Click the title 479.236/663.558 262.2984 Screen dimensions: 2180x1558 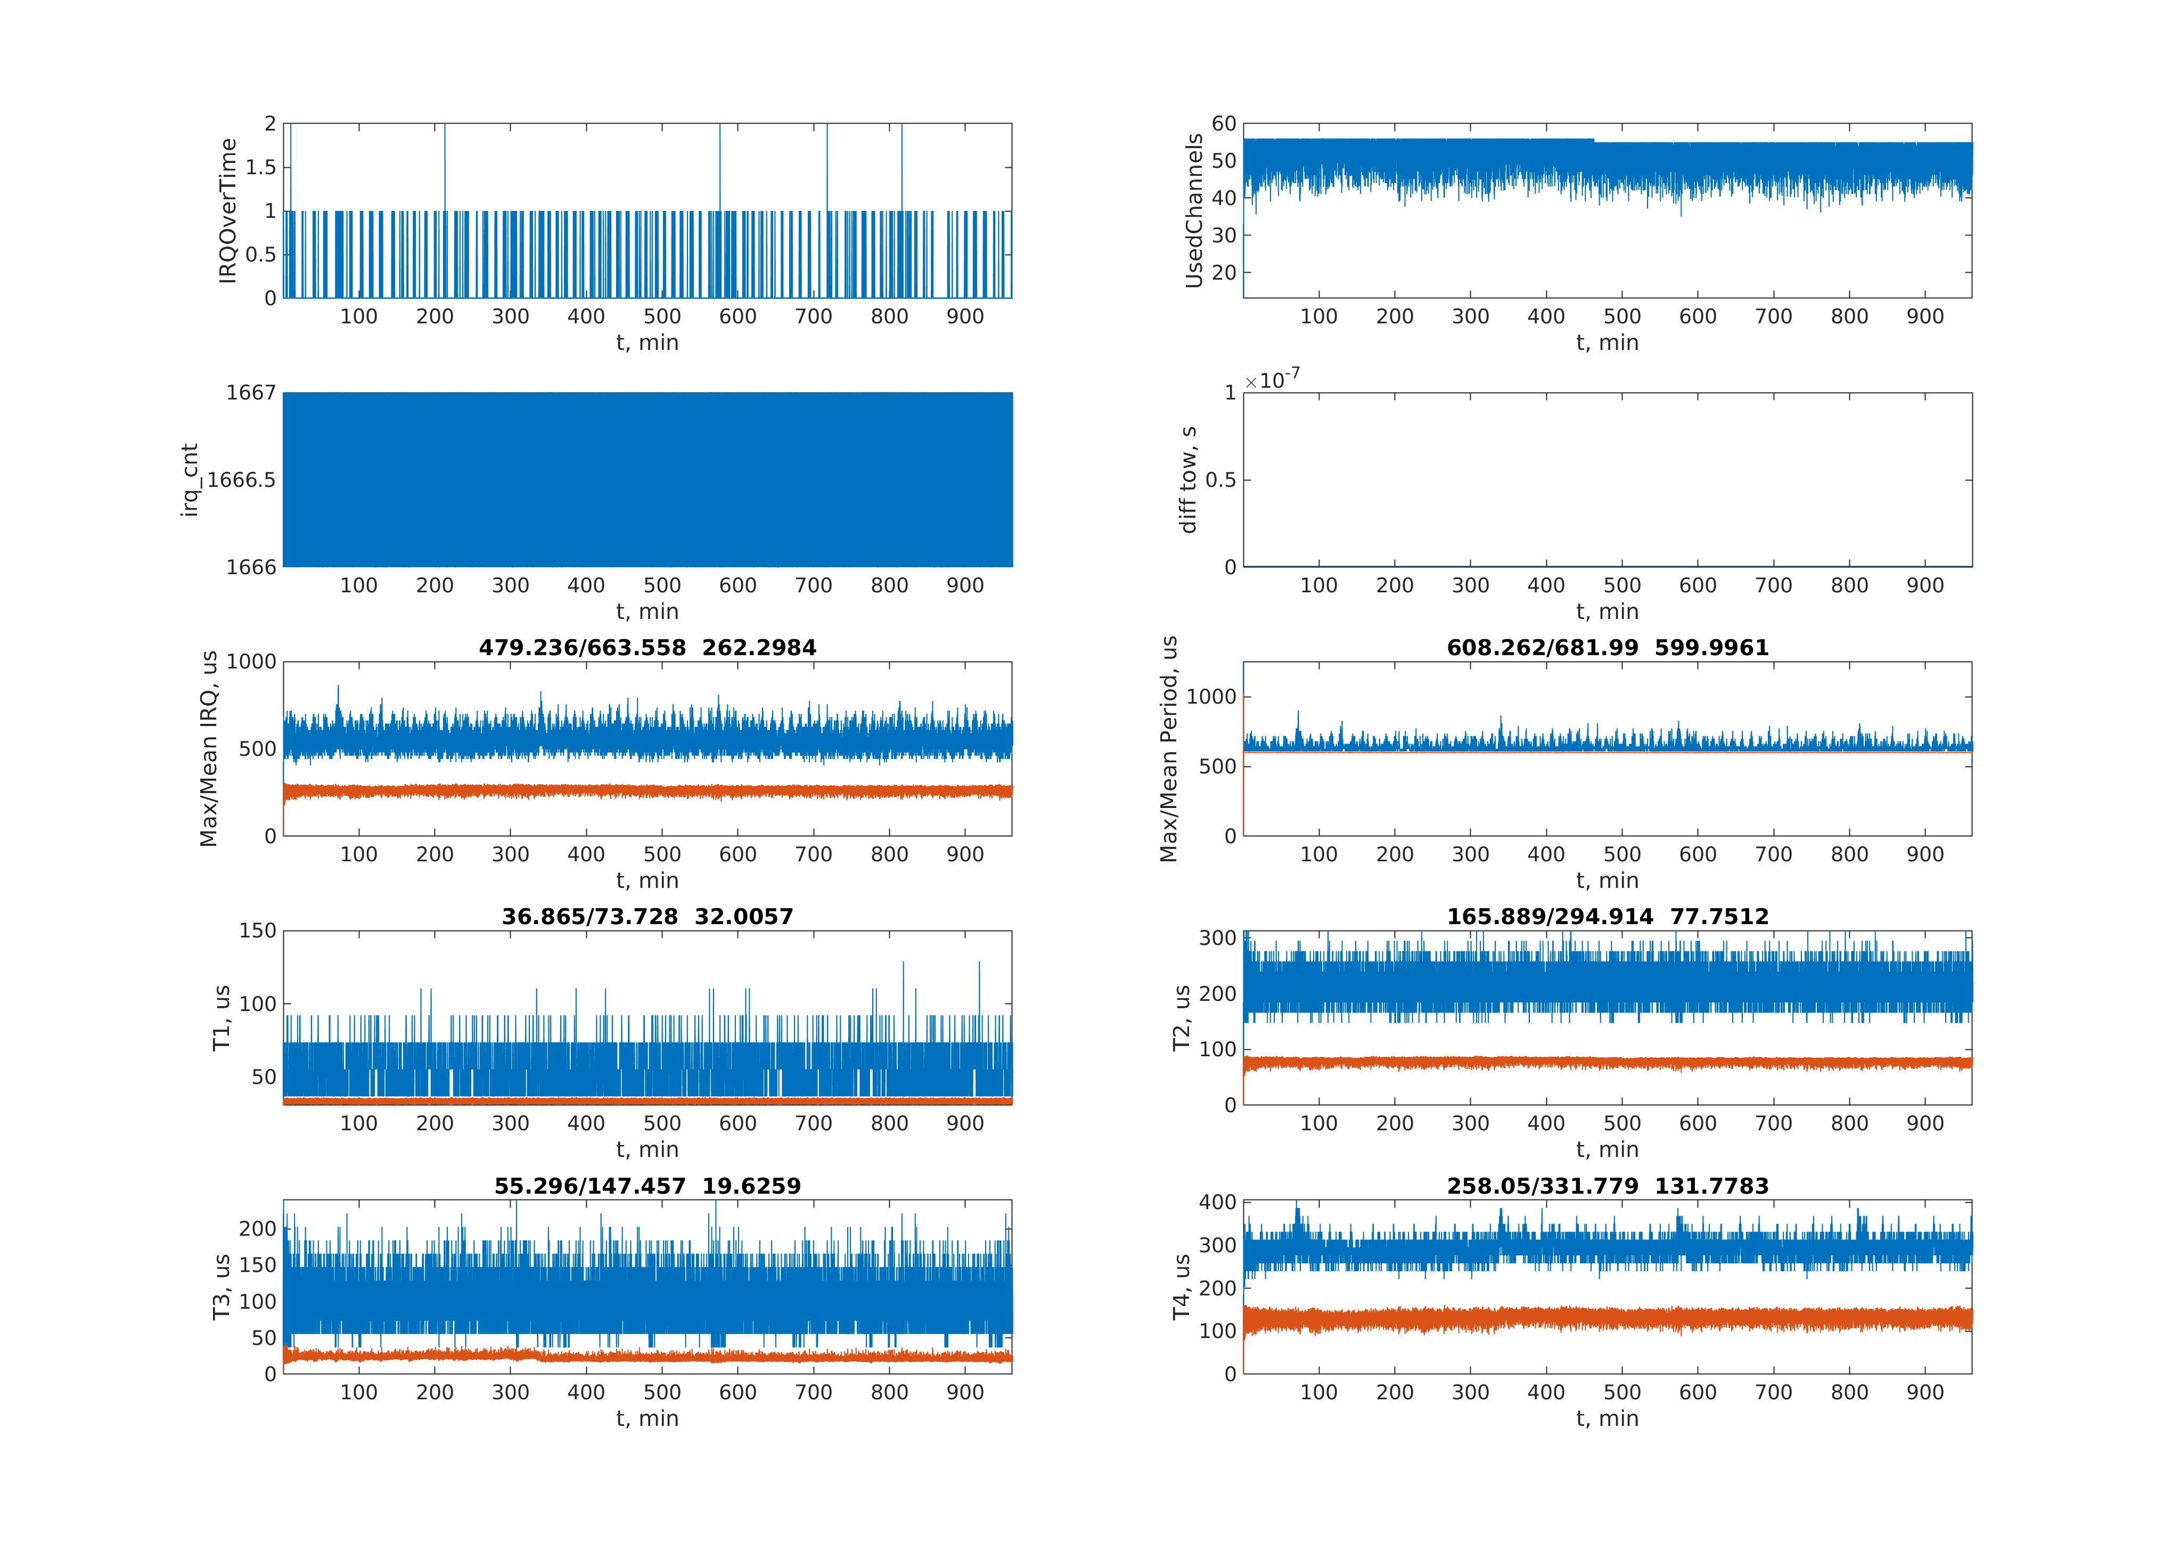tap(648, 648)
